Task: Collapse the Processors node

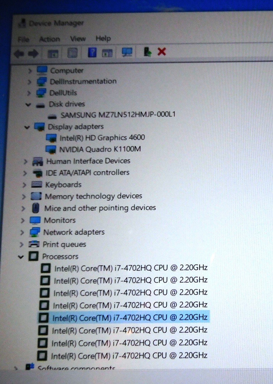Action: coord(21,257)
